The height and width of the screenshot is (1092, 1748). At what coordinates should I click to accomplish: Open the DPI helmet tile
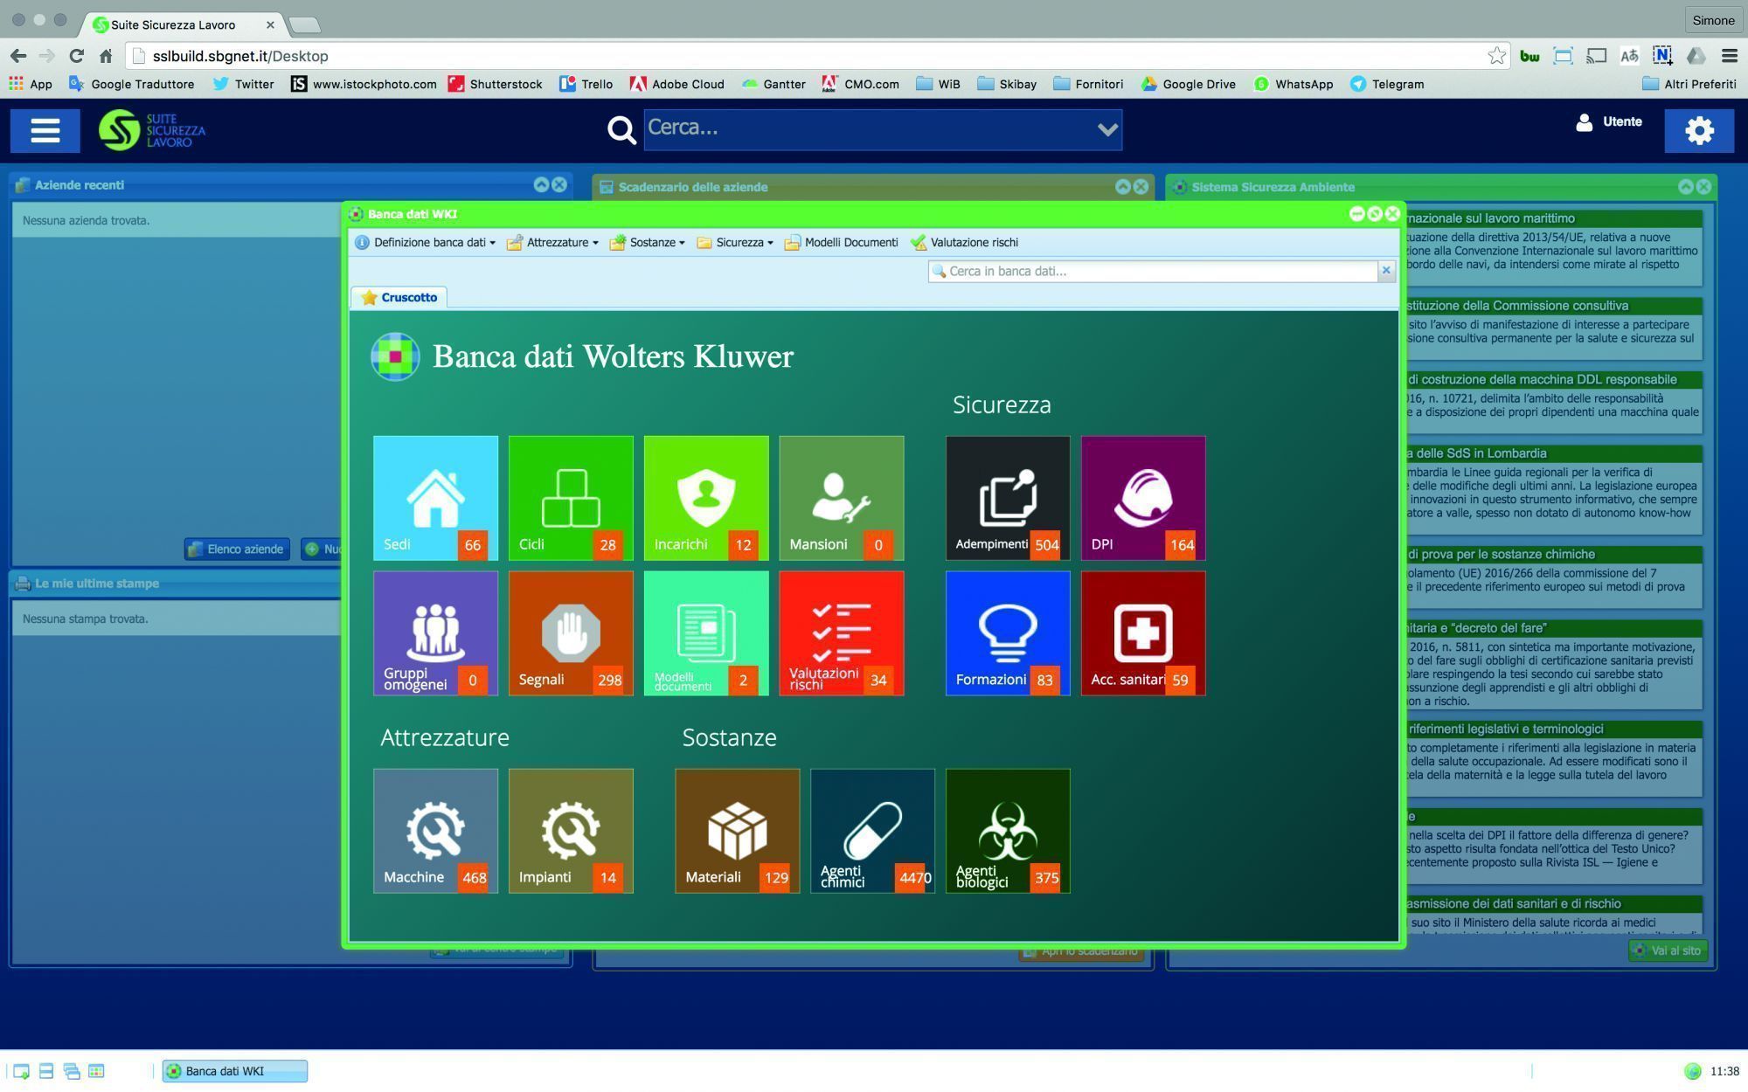tap(1143, 498)
